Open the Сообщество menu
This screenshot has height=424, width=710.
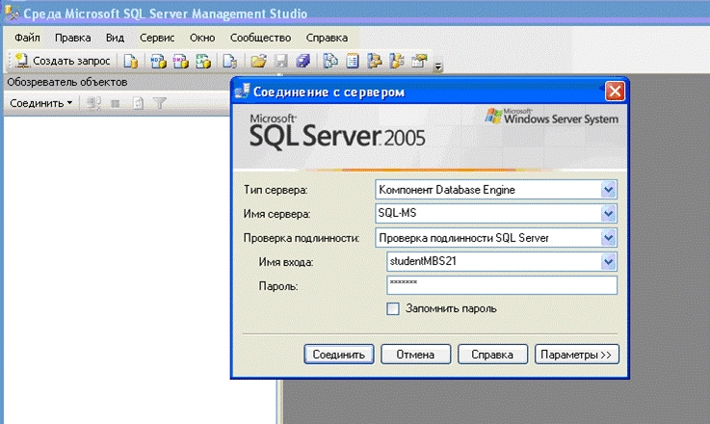pos(260,38)
